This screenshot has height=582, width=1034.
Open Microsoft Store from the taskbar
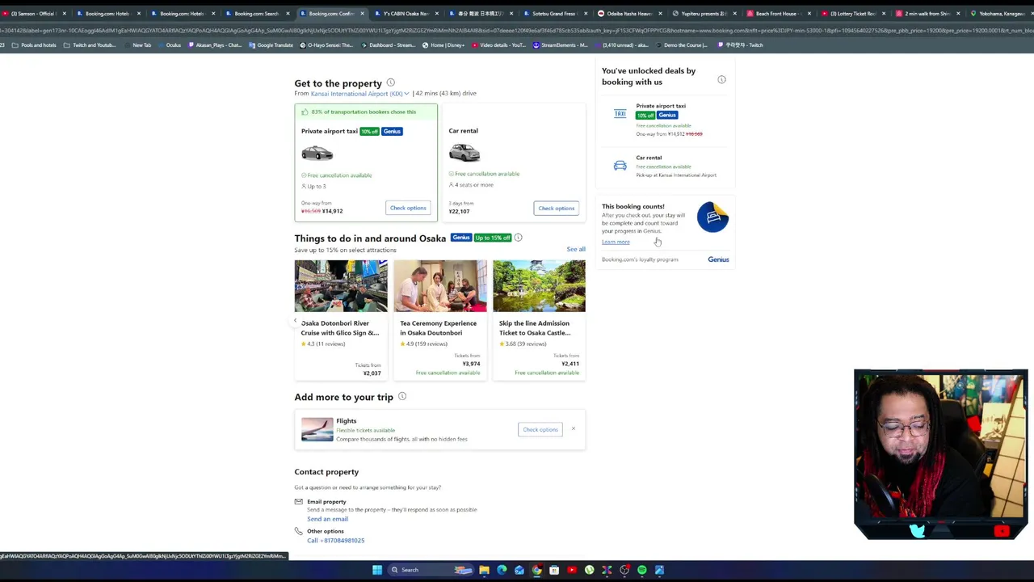click(554, 570)
